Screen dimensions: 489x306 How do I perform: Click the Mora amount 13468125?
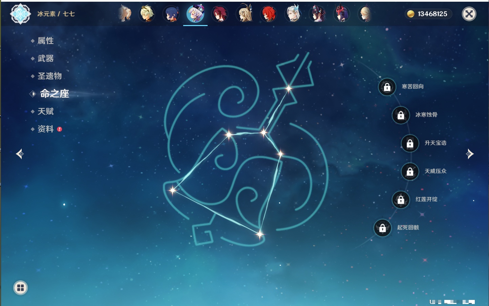432,14
